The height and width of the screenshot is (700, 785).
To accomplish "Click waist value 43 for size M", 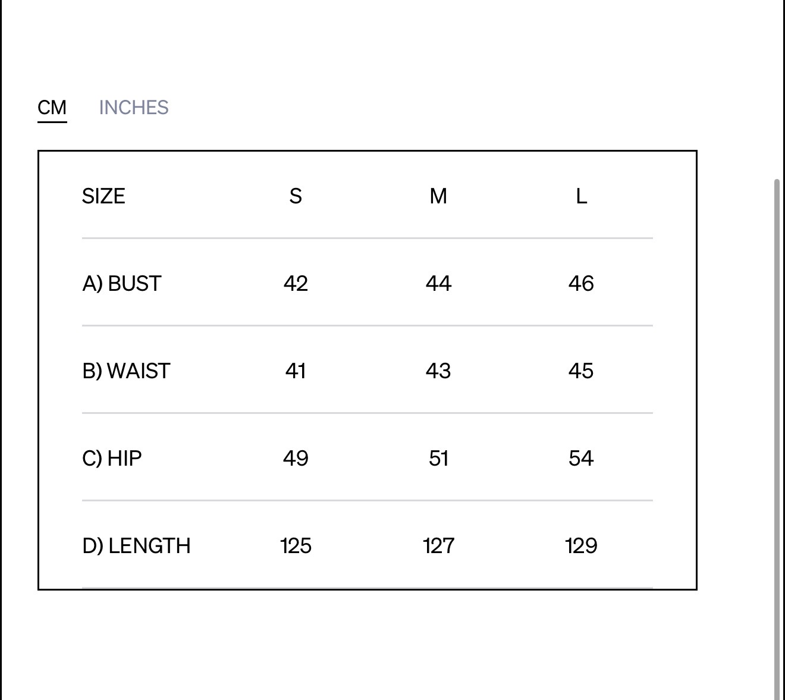I will pyautogui.click(x=438, y=371).
